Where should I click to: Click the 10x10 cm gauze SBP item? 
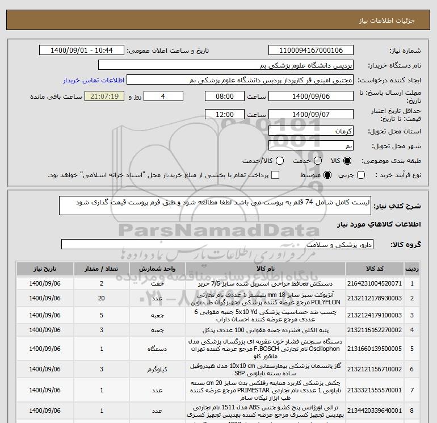pyautogui.click(x=266, y=369)
